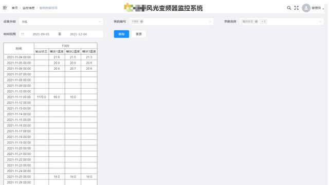Click the 20.7 cell in the 2021-11-06 row
The height and width of the screenshot is (185, 329).
(73, 69)
